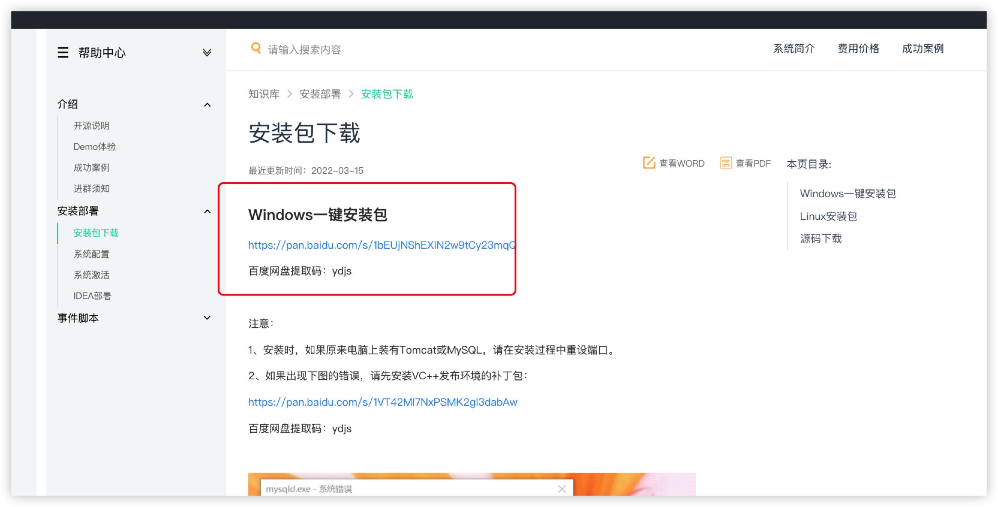
Task: Select IDEA部署 in the sidebar
Action: pos(92,296)
